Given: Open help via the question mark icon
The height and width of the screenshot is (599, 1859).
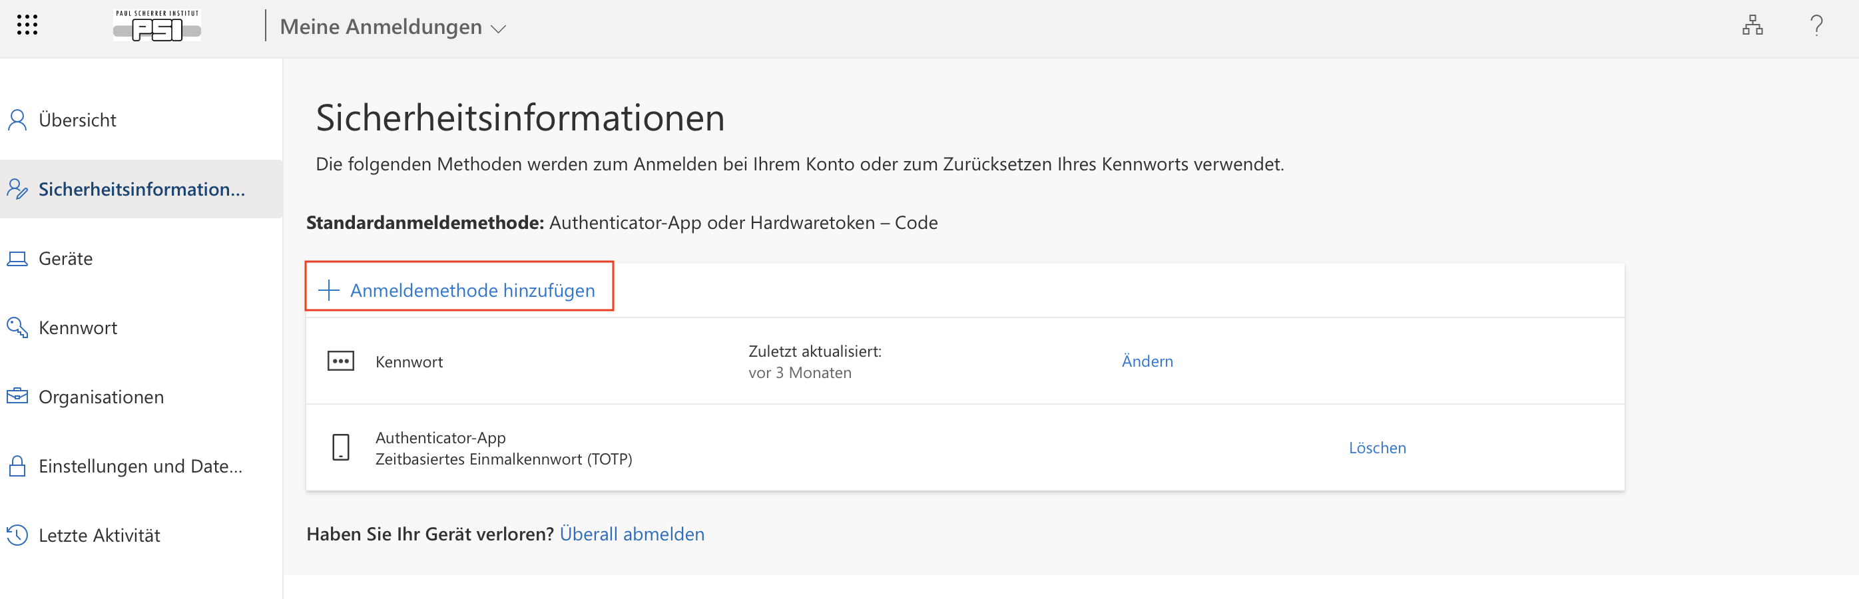Looking at the screenshot, I should pos(1816,25).
